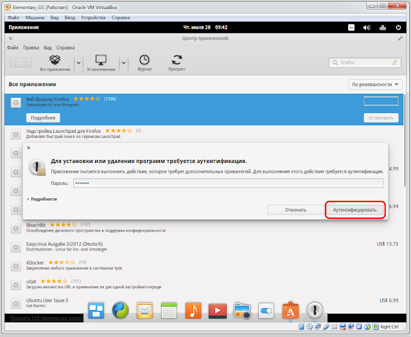The image size is (411, 337).
Task: Click VirtualBox USB status icon
Action: click(326, 327)
